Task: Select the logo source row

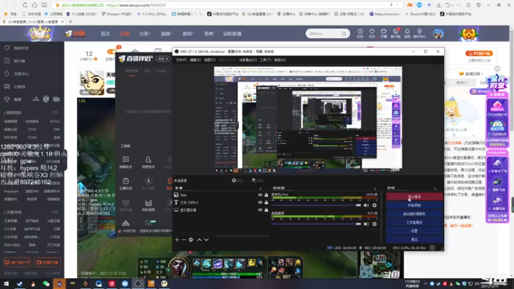Action: (221, 195)
